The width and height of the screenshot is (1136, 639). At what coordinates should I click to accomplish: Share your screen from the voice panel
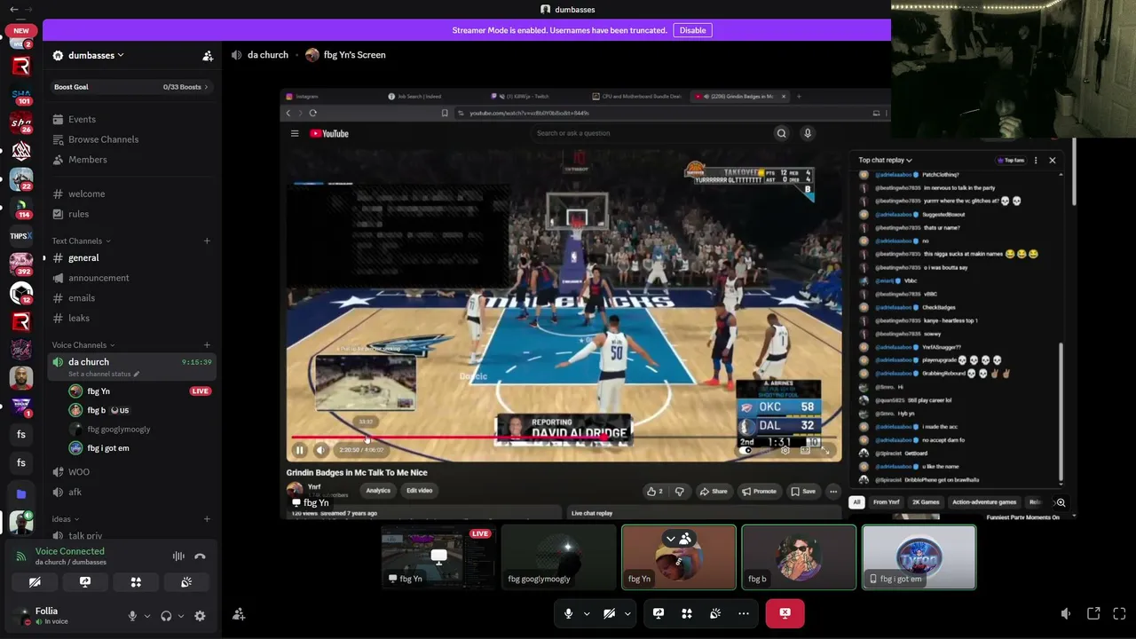tap(85, 582)
